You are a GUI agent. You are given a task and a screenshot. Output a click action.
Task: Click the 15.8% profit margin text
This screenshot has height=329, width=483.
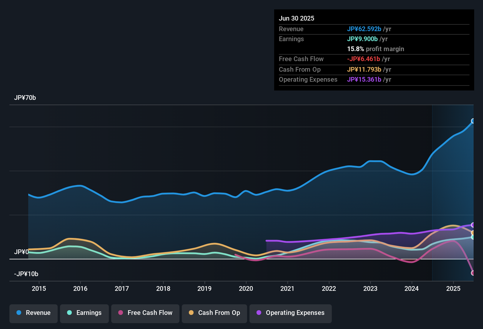pyautogui.click(x=376, y=49)
